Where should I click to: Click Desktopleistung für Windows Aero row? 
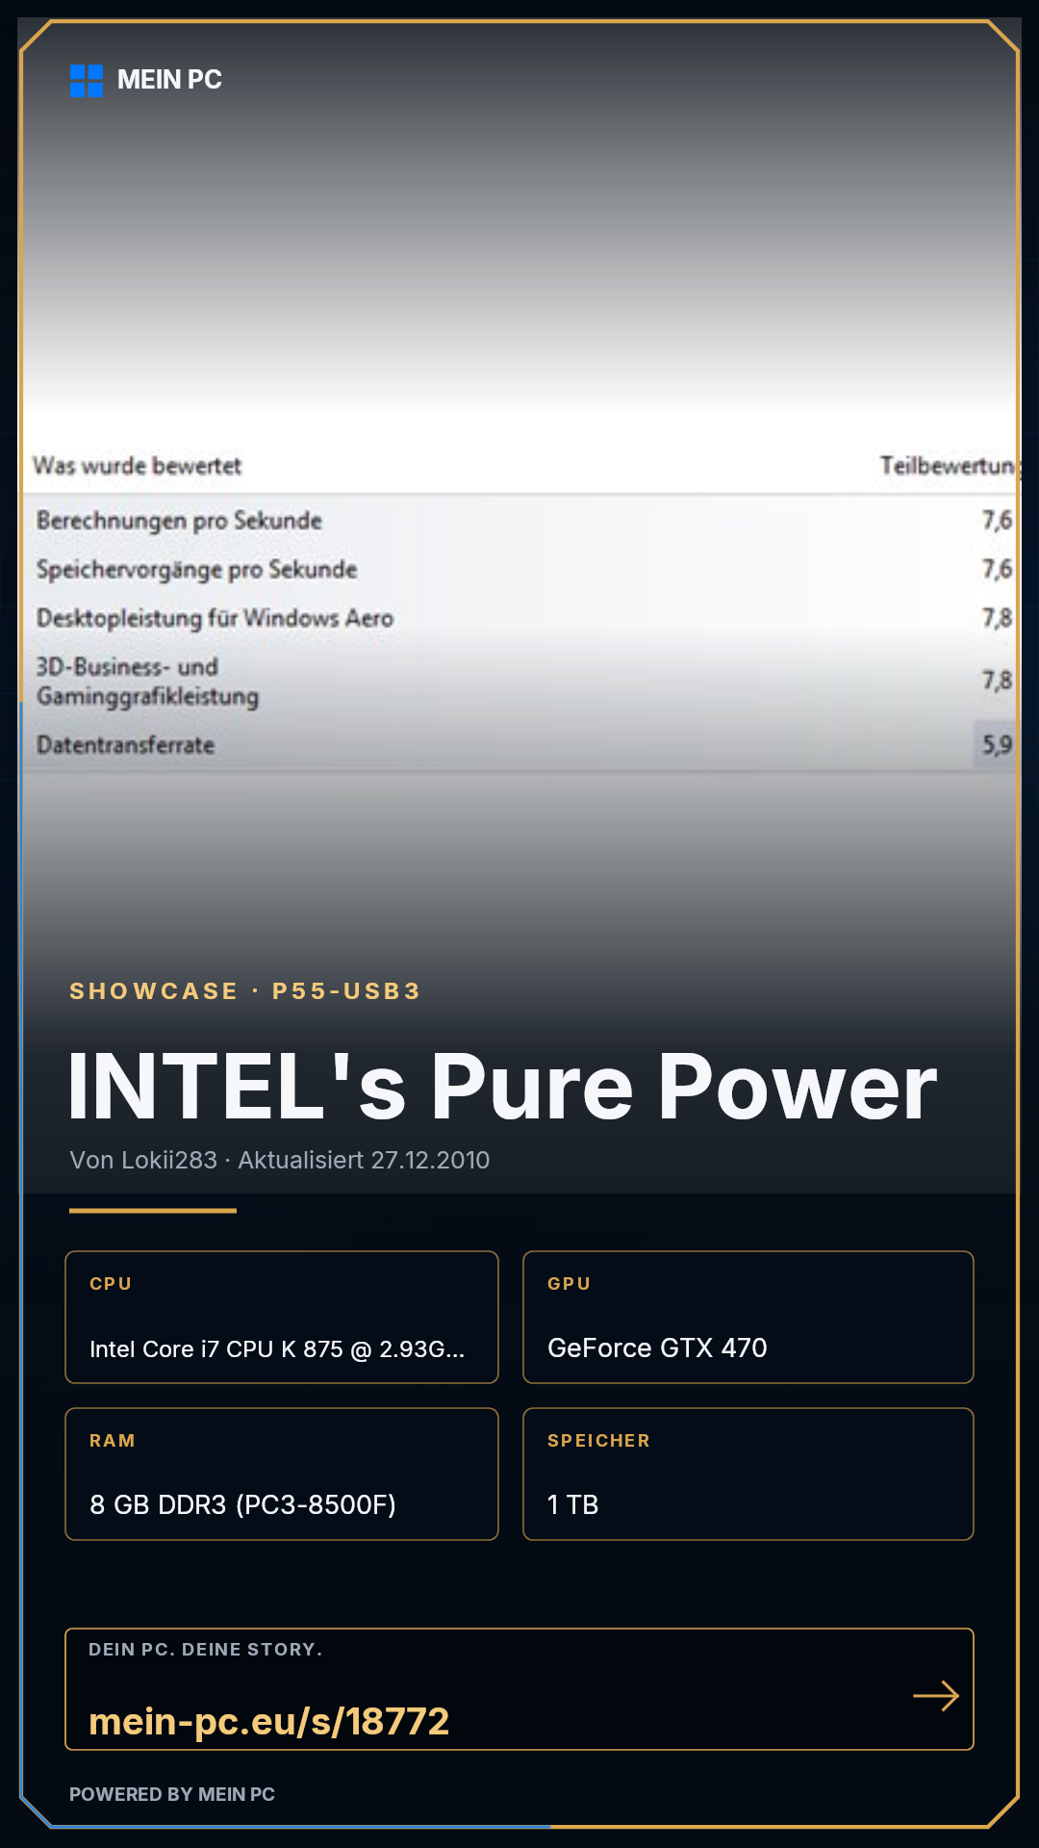[519, 617]
